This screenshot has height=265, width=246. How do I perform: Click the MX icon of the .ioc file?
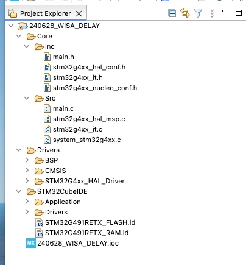31,243
